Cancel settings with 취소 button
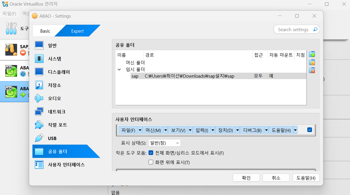The height and width of the screenshot is (195, 350). 276,178
